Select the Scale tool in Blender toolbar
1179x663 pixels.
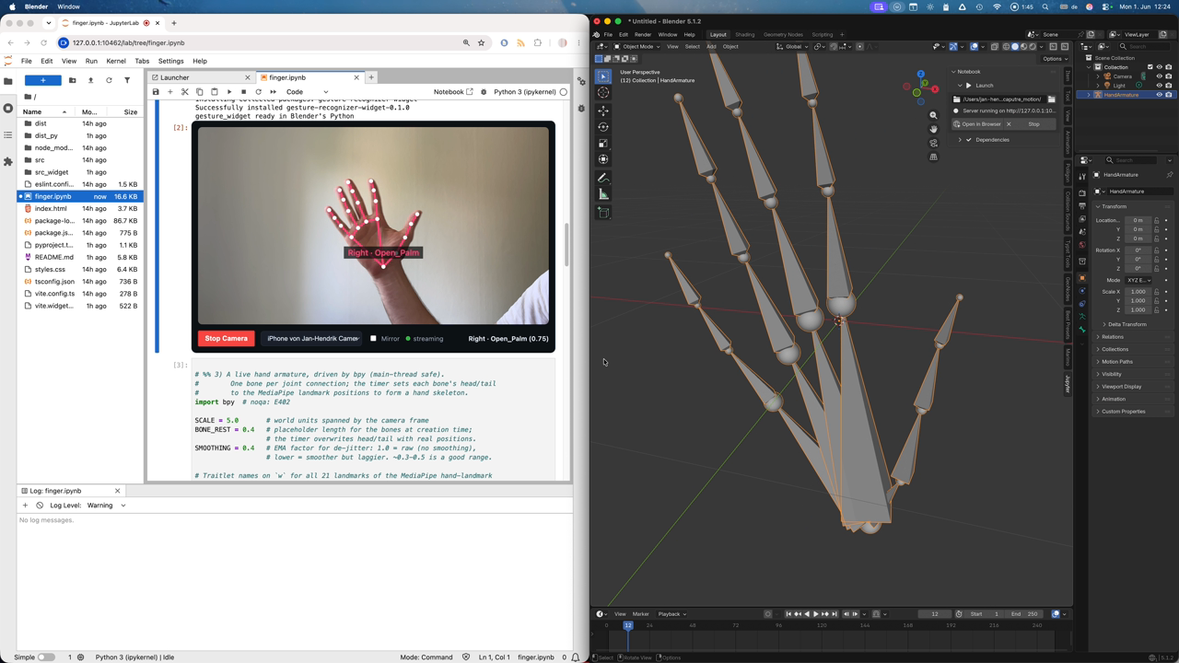pos(603,144)
